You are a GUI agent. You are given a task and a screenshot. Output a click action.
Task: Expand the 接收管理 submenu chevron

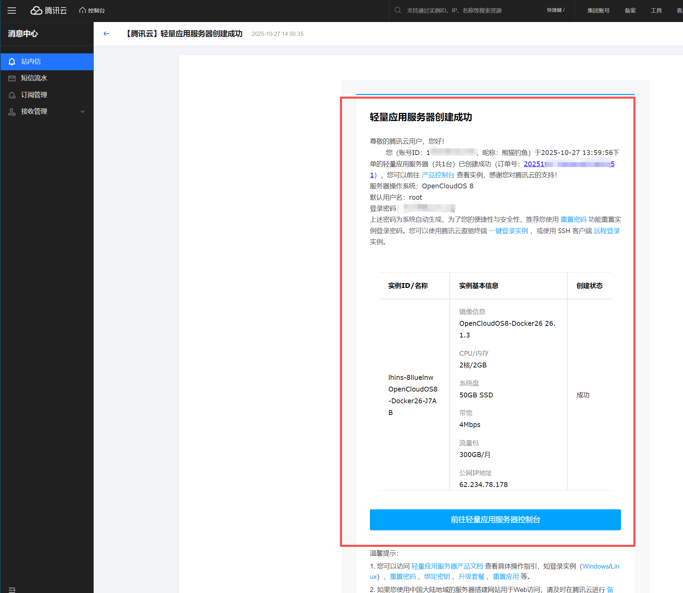coord(82,112)
